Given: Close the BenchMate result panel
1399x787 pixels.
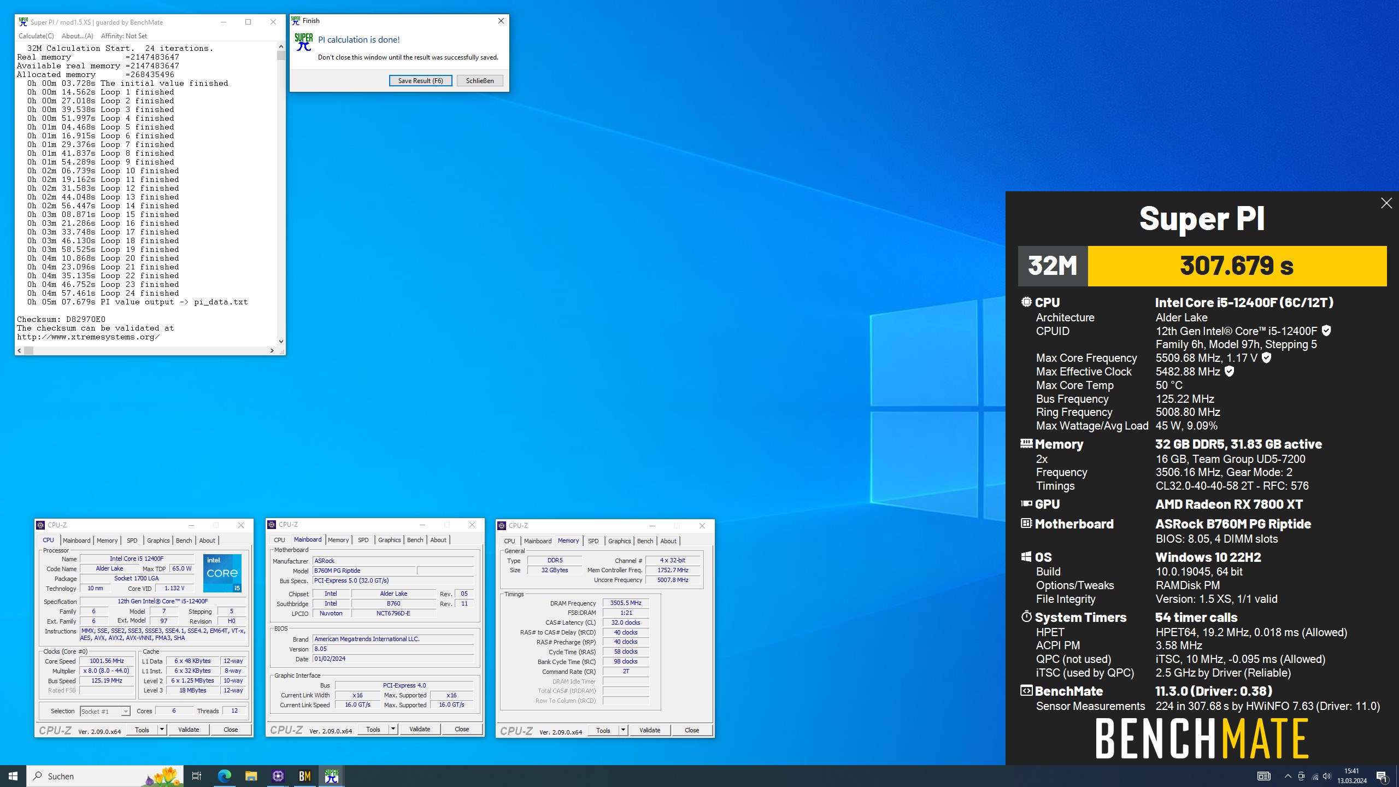Looking at the screenshot, I should (1386, 203).
